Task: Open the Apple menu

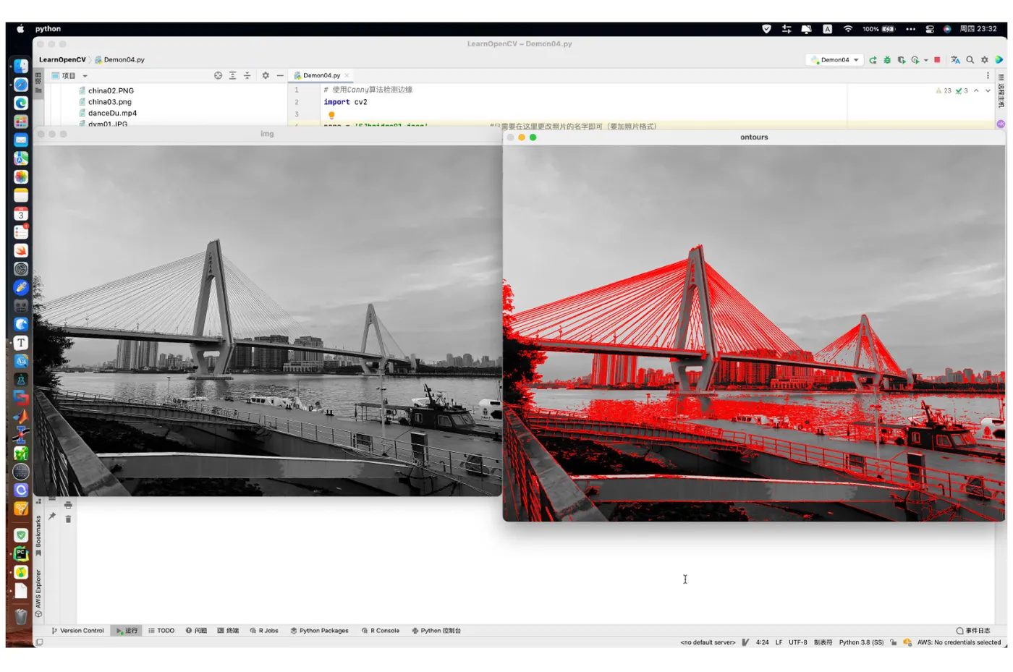Action: click(x=20, y=29)
